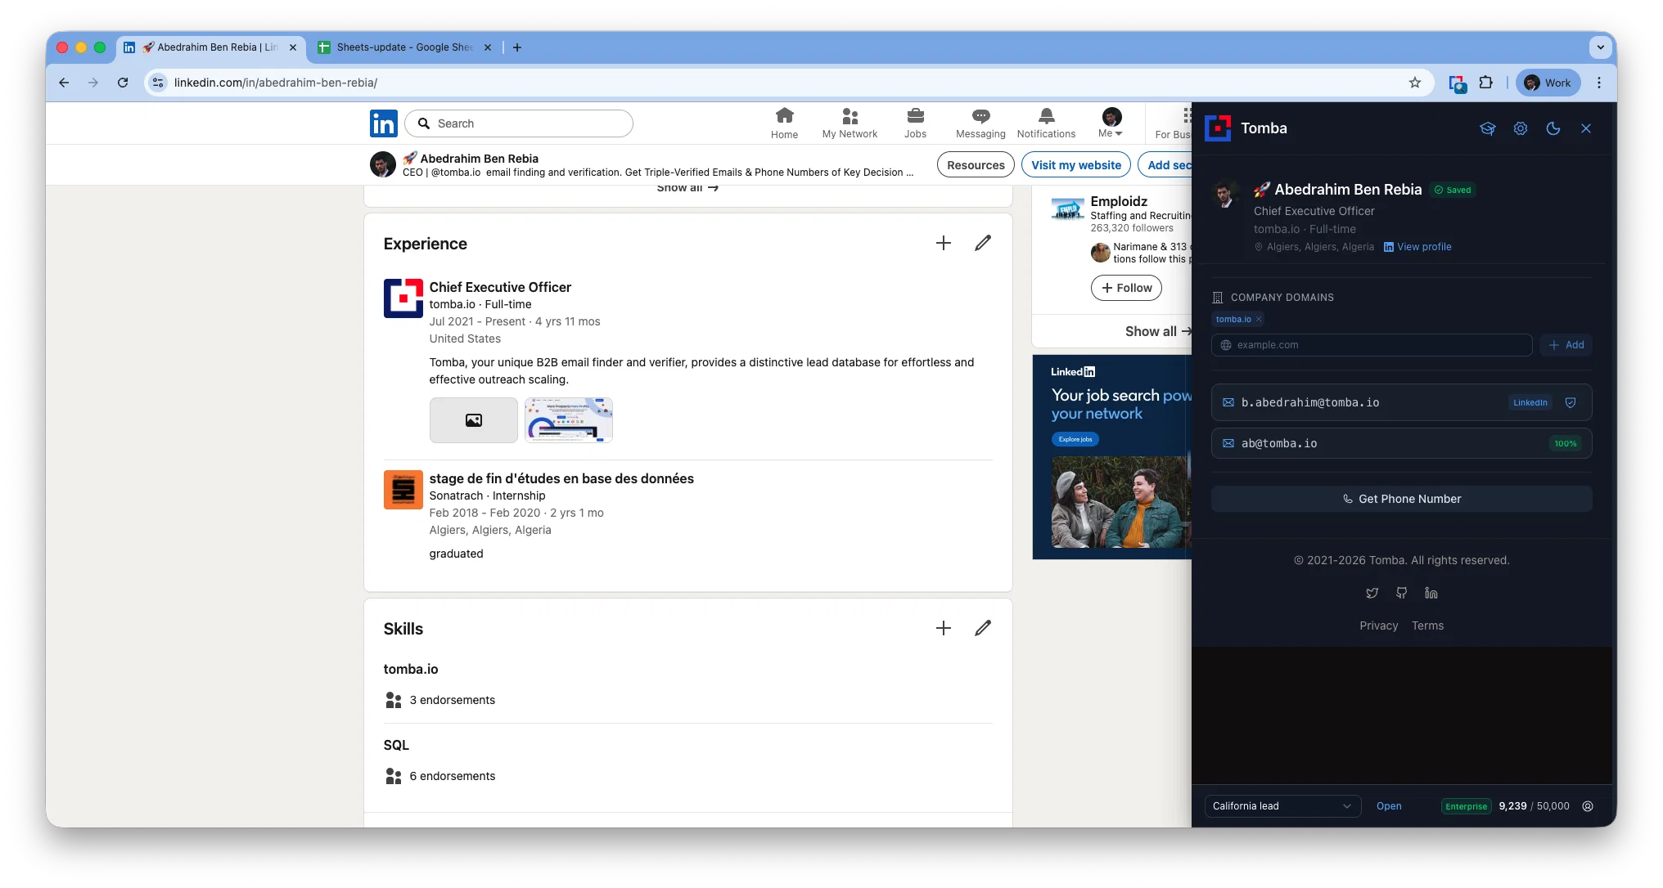Add a new skill with plus icon
1663x888 pixels.
tap(943, 628)
